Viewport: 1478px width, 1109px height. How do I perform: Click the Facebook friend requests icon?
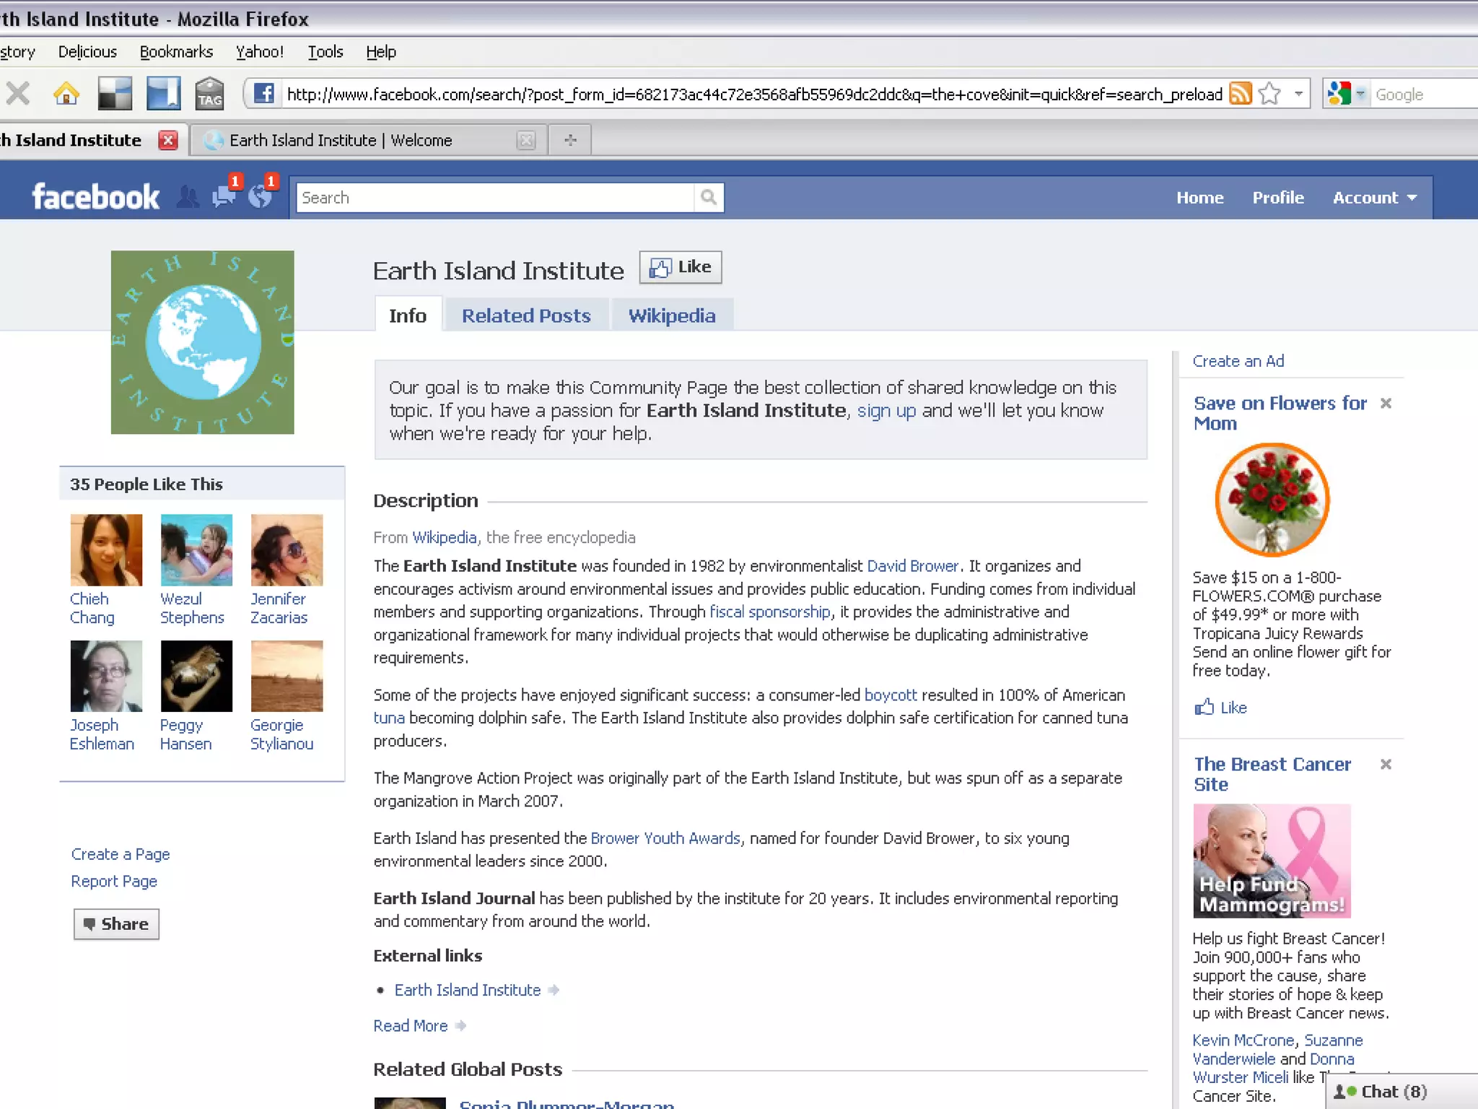click(188, 197)
